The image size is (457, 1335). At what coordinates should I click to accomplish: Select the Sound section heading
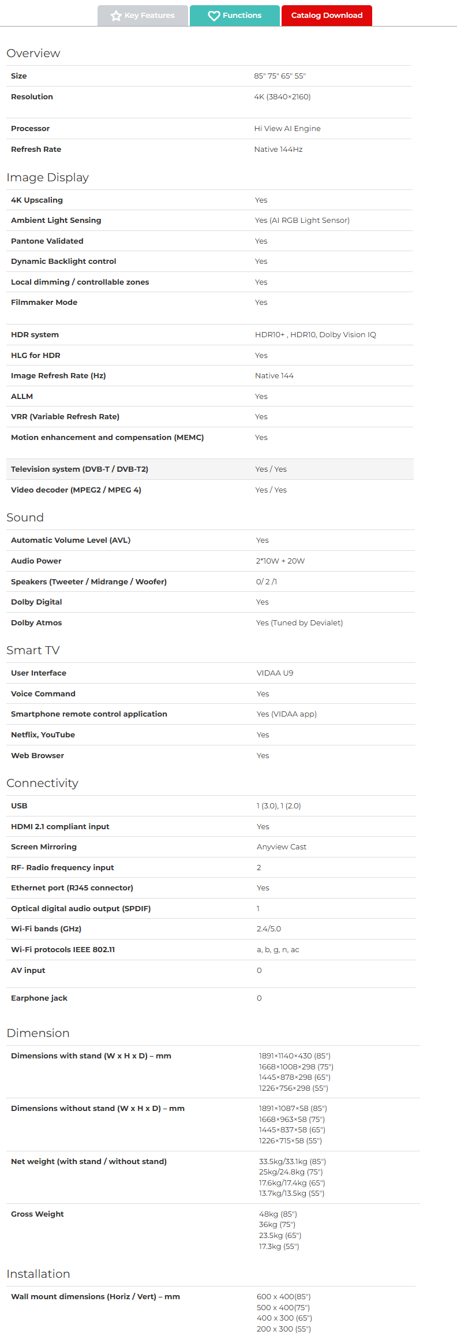click(25, 517)
